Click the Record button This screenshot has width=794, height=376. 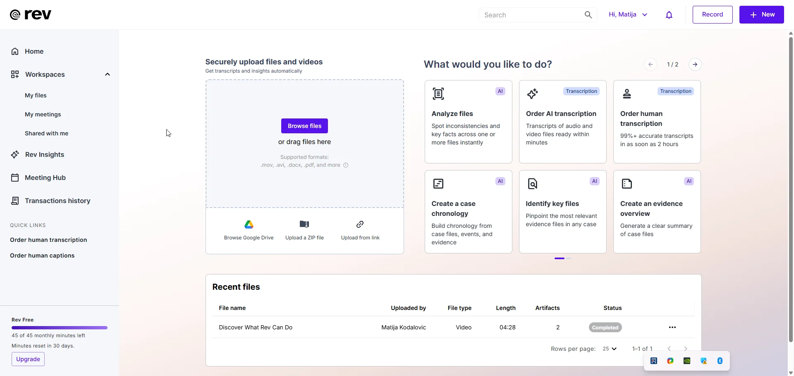point(713,14)
